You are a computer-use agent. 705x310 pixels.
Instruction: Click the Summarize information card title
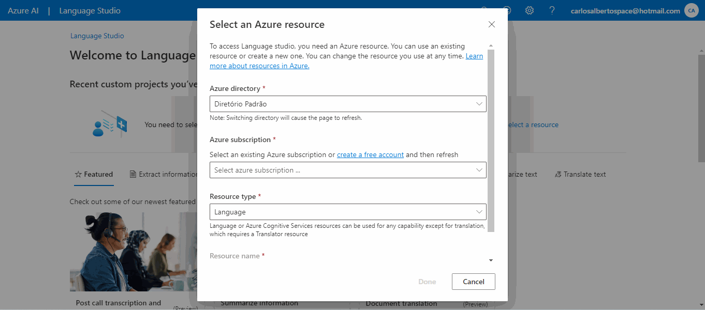259,303
